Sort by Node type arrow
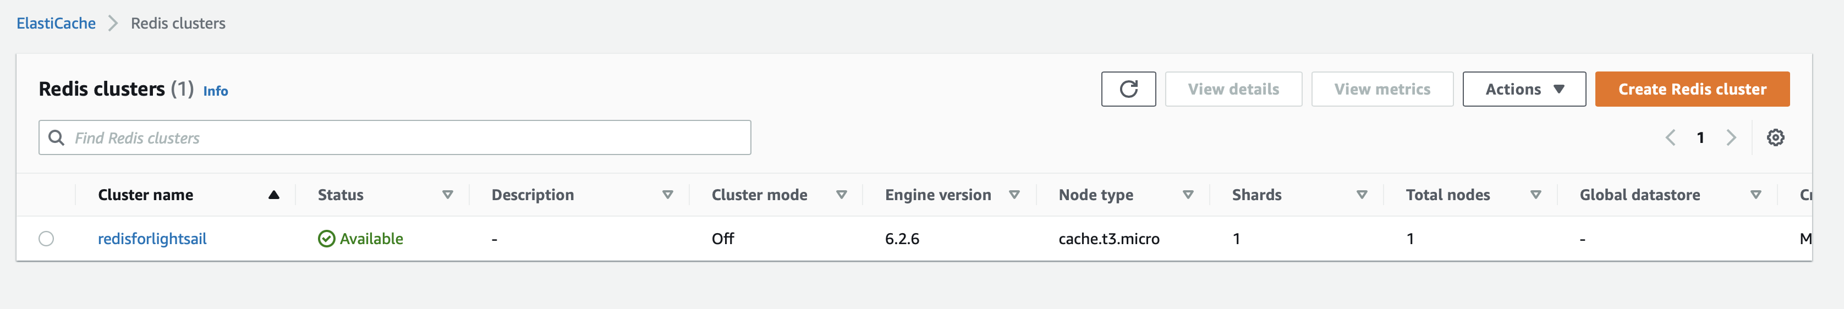This screenshot has width=1844, height=309. pos(1188,195)
